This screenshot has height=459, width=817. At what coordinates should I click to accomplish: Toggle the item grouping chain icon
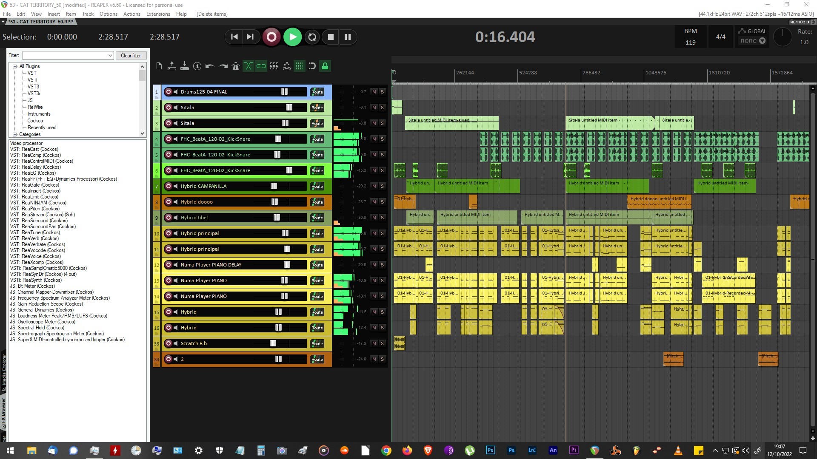point(261,66)
